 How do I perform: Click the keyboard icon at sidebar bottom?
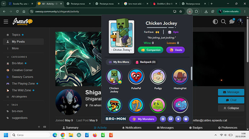(45, 127)
